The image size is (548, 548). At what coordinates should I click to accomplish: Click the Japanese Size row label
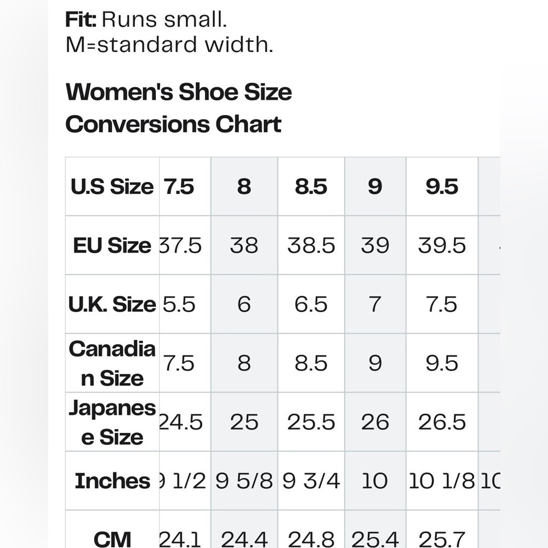(x=112, y=423)
